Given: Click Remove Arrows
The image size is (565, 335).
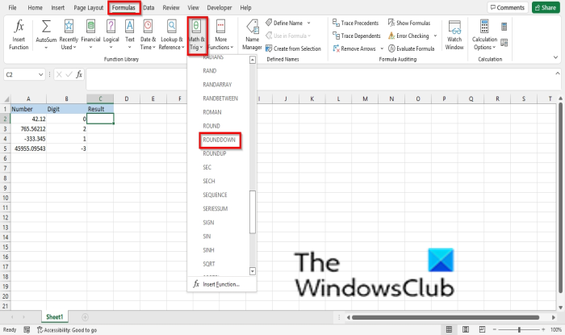Looking at the screenshot, I should point(354,48).
